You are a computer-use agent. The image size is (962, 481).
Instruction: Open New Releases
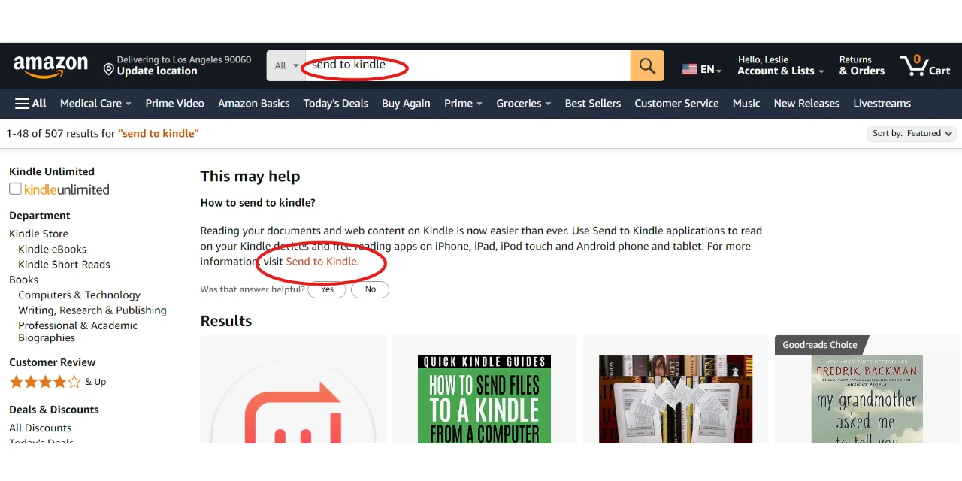click(x=806, y=104)
